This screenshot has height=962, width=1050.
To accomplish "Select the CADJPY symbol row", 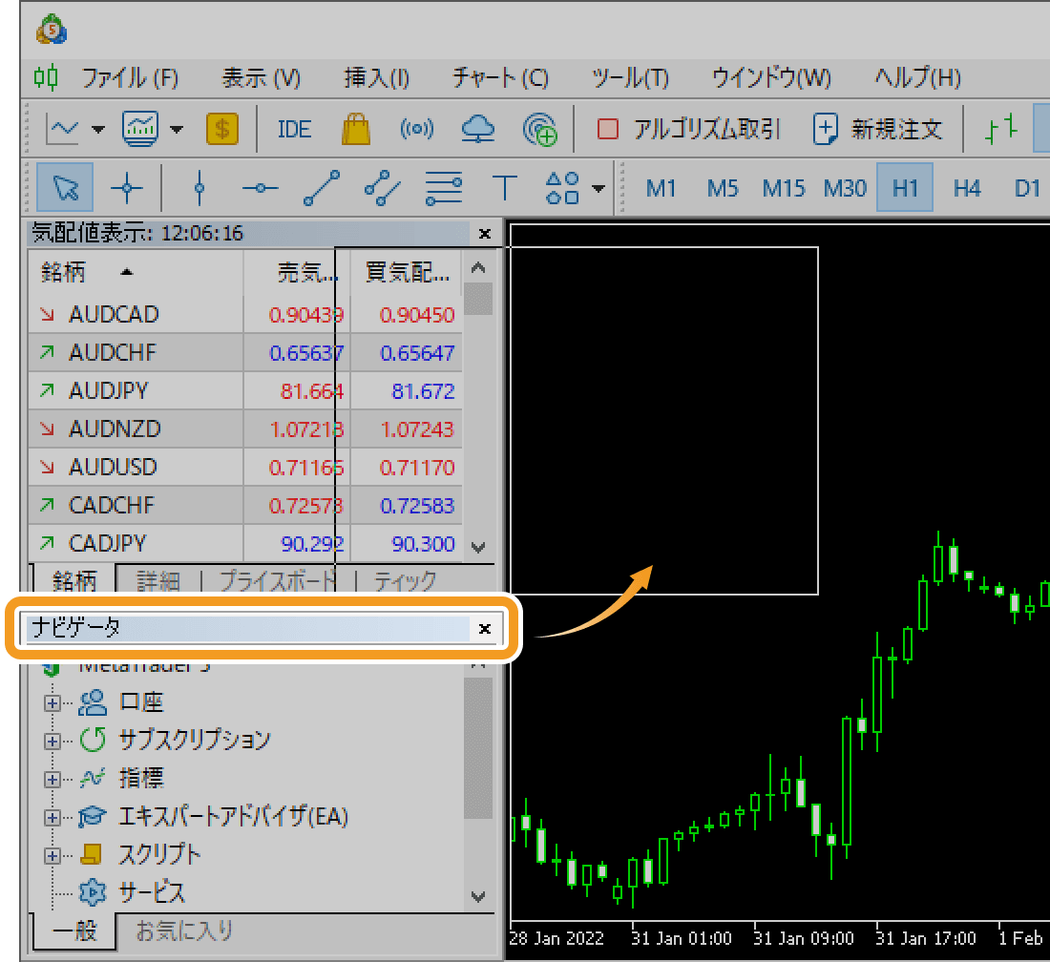I will (245, 543).
